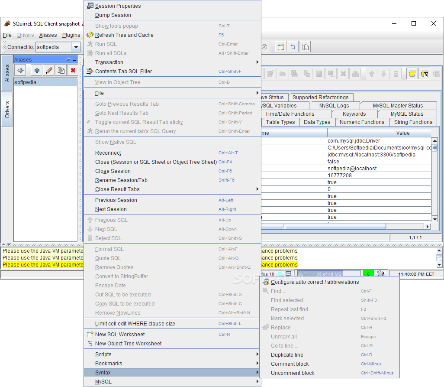The height and width of the screenshot is (387, 444).
Task: Open the Connect to alias dropdown
Action: tap(76, 47)
